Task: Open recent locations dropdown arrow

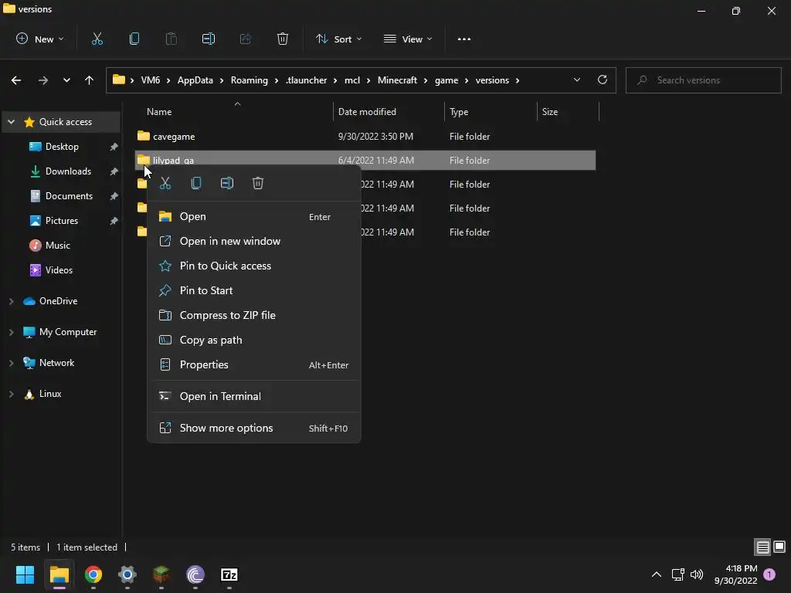Action: tap(66, 80)
